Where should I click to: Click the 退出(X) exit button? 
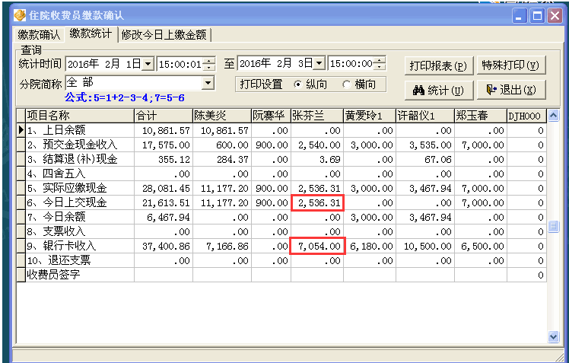click(511, 90)
